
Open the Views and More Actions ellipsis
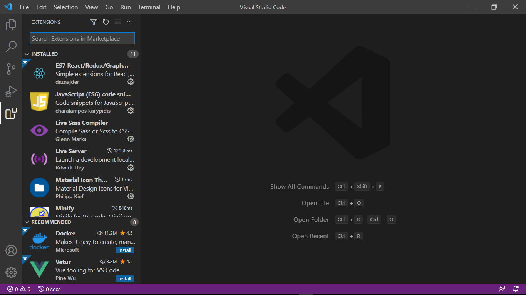coord(130,22)
